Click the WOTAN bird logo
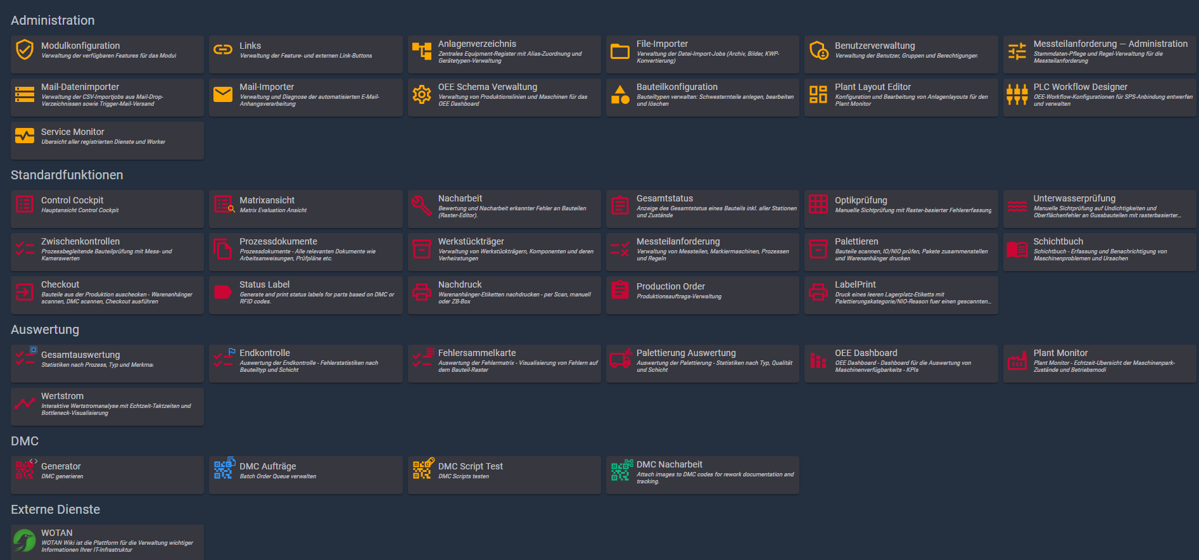This screenshot has width=1199, height=560. [25, 541]
